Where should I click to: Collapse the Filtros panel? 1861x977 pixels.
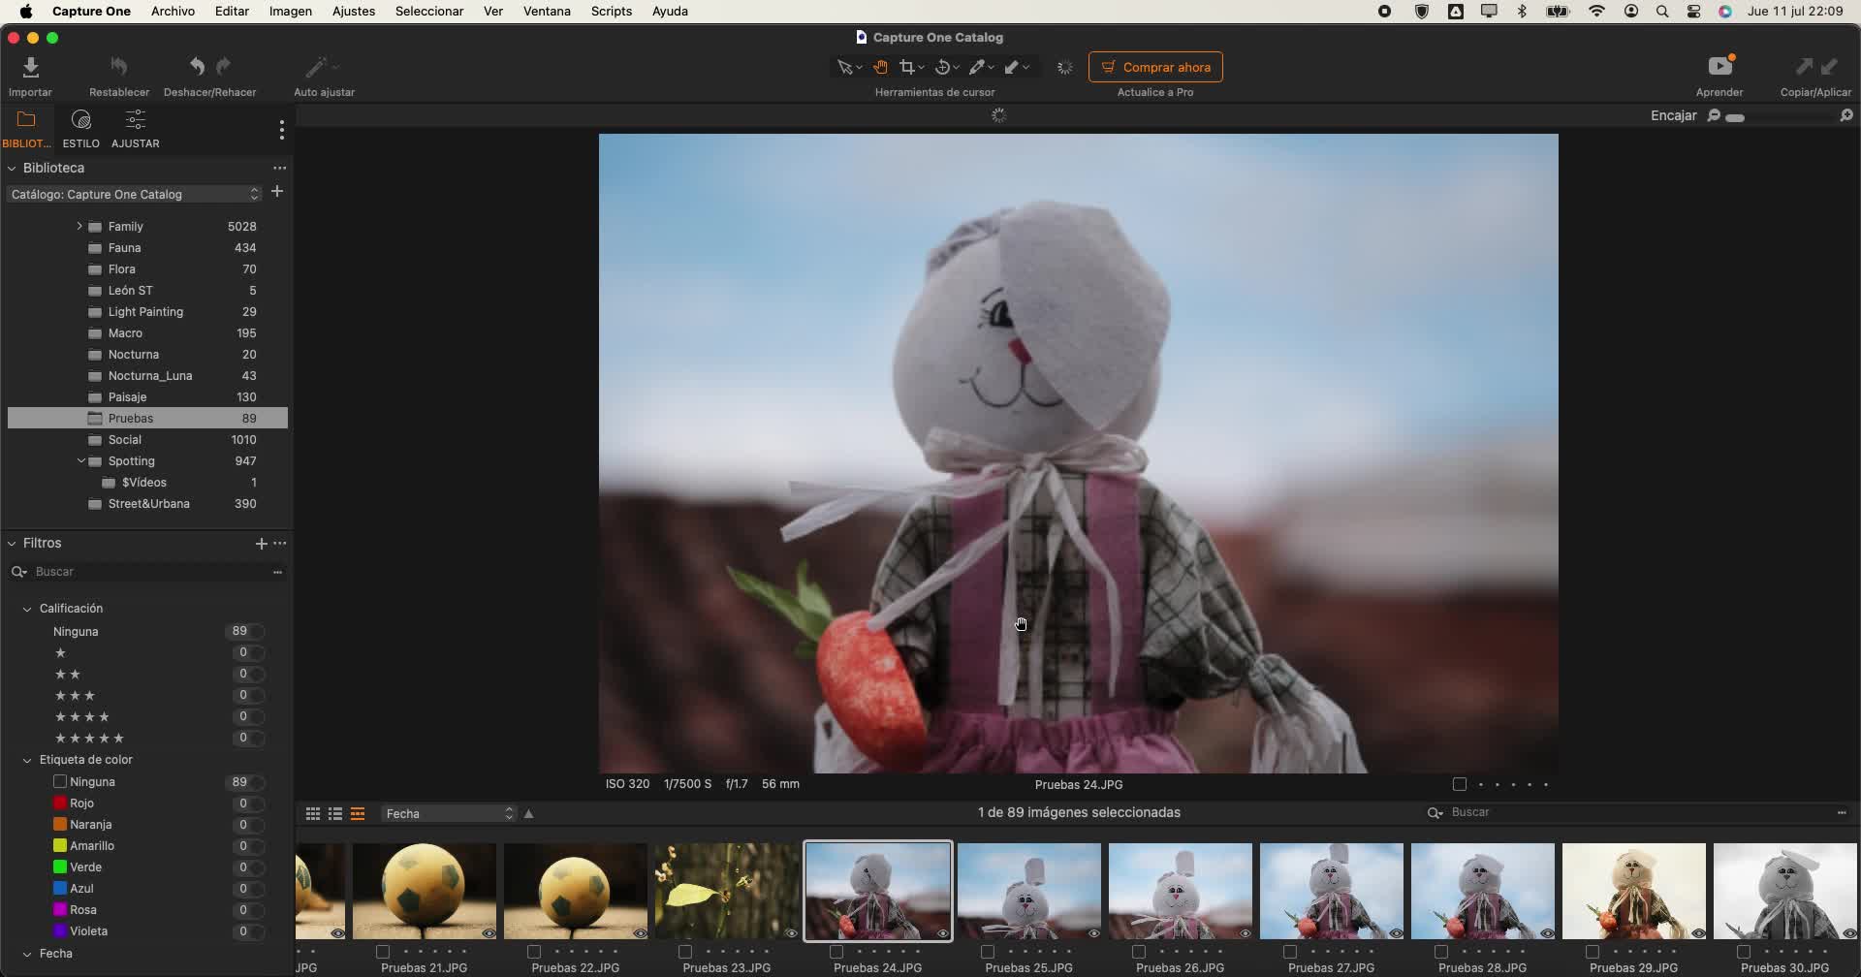coord(12,544)
